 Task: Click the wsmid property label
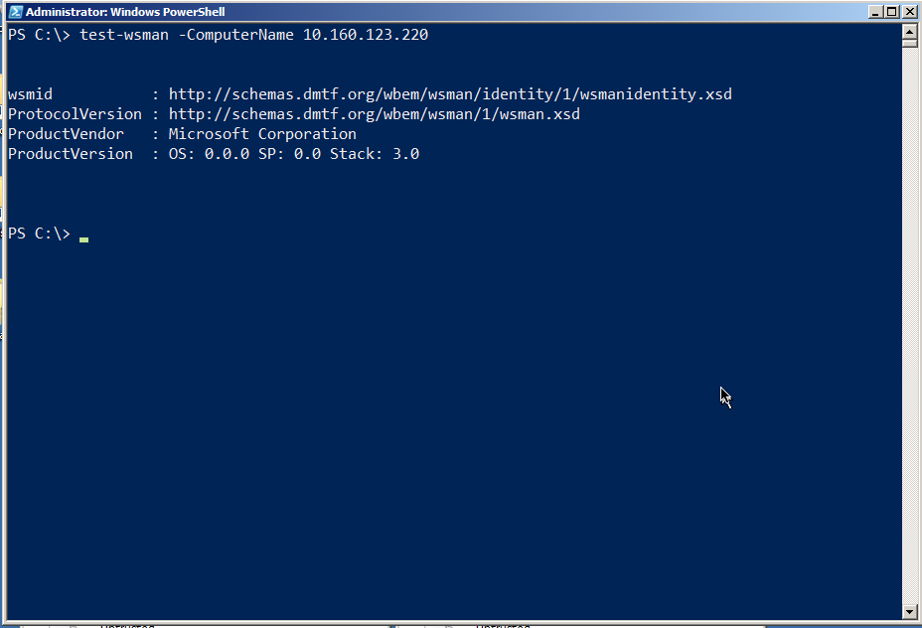pos(29,94)
